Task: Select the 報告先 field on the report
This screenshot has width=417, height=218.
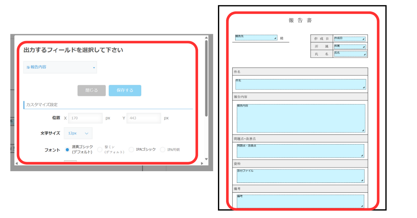Action: [x=256, y=38]
